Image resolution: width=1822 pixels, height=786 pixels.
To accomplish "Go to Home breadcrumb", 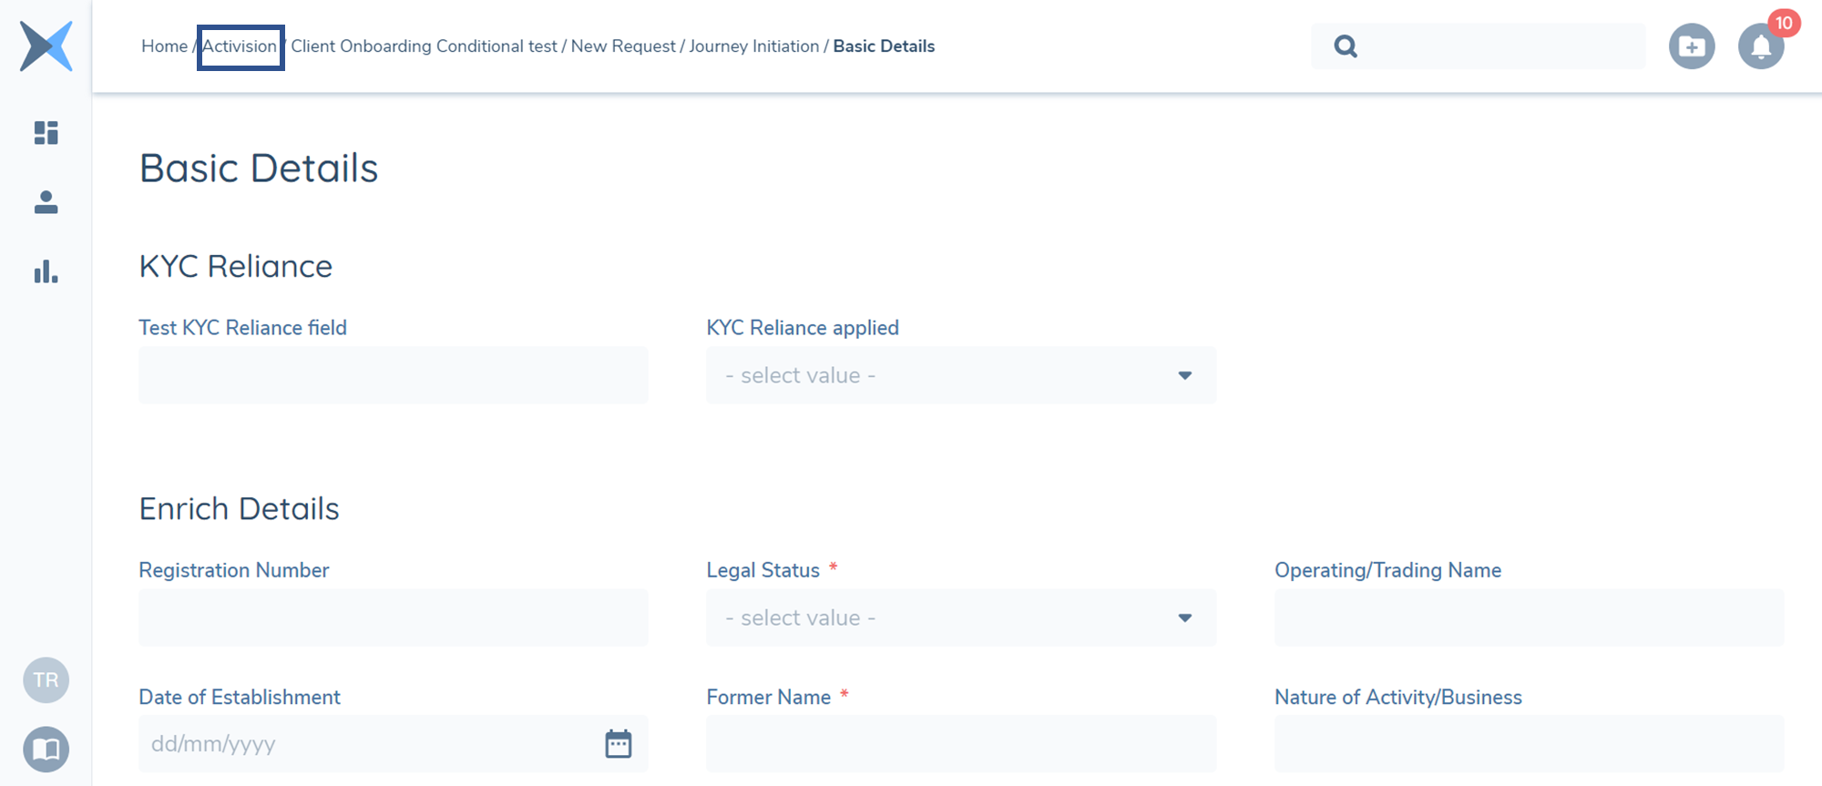I will [x=164, y=46].
